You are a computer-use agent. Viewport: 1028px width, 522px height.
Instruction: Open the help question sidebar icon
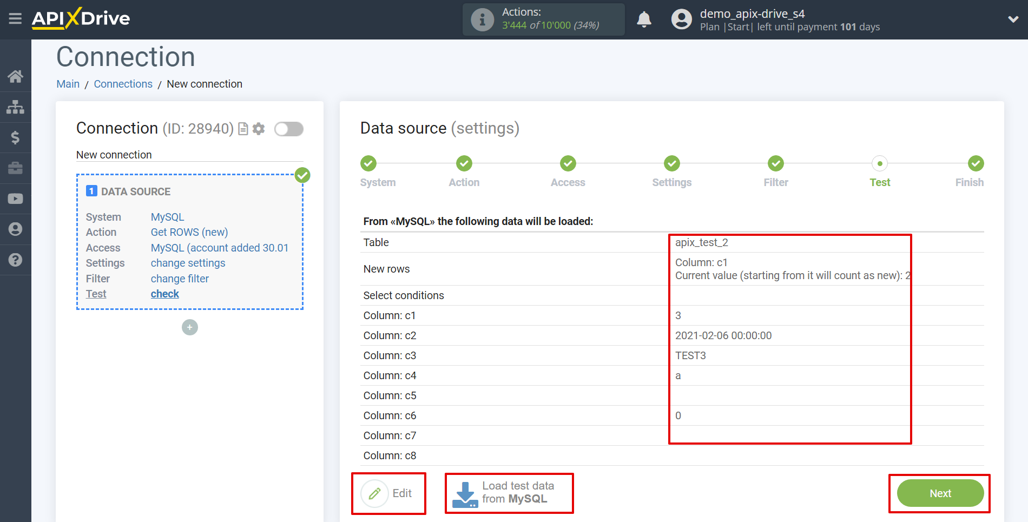point(15,260)
